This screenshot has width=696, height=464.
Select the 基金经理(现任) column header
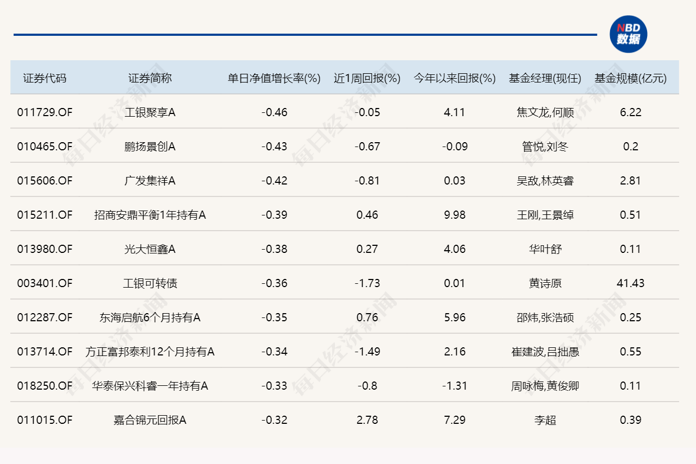(x=545, y=78)
